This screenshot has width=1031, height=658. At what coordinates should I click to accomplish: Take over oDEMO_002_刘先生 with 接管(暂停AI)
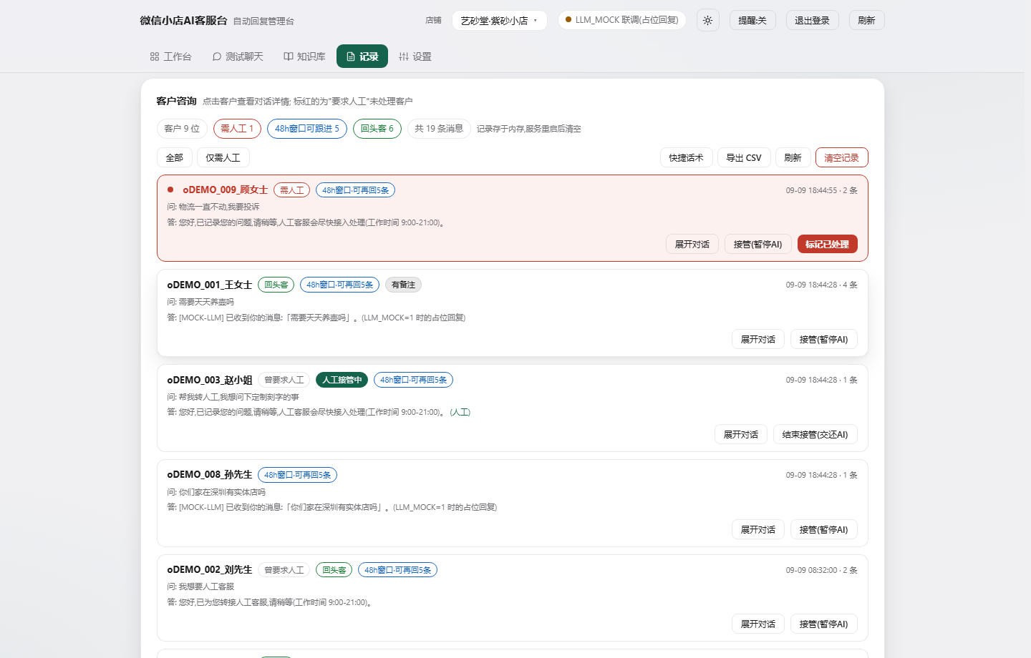(x=823, y=624)
